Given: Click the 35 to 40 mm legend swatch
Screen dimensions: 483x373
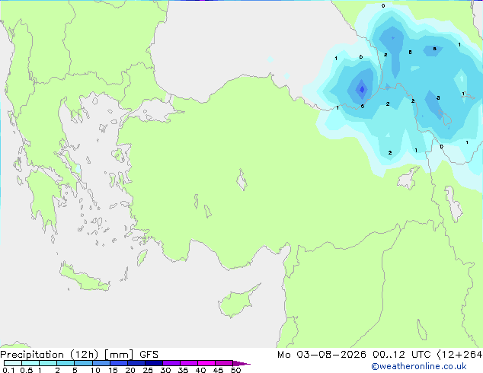Looking at the screenshot, I should coord(189,363).
